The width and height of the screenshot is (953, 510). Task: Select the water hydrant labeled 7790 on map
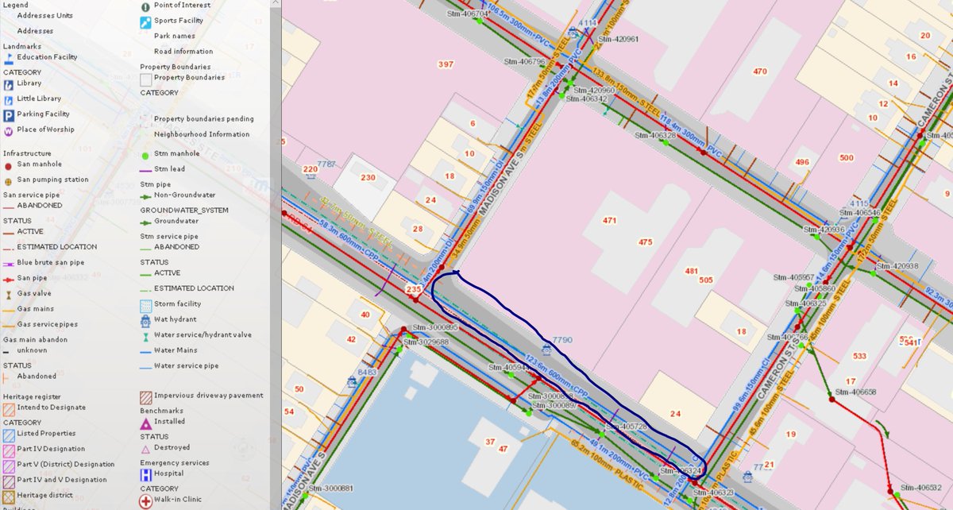[546, 350]
